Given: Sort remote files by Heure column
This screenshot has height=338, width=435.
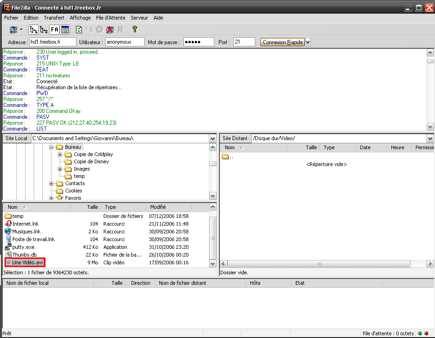Looking at the screenshot, I should [x=399, y=148].
